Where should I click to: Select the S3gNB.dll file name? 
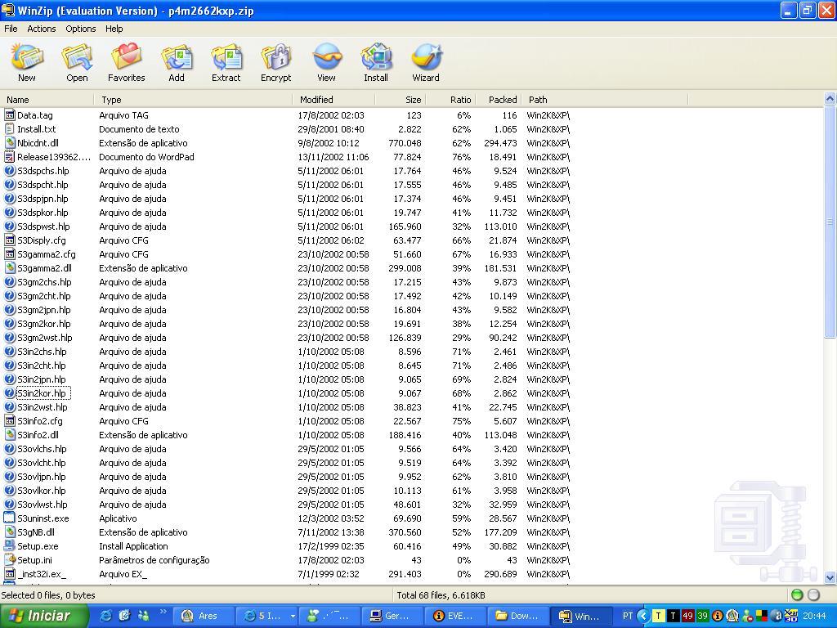pyautogui.click(x=36, y=532)
